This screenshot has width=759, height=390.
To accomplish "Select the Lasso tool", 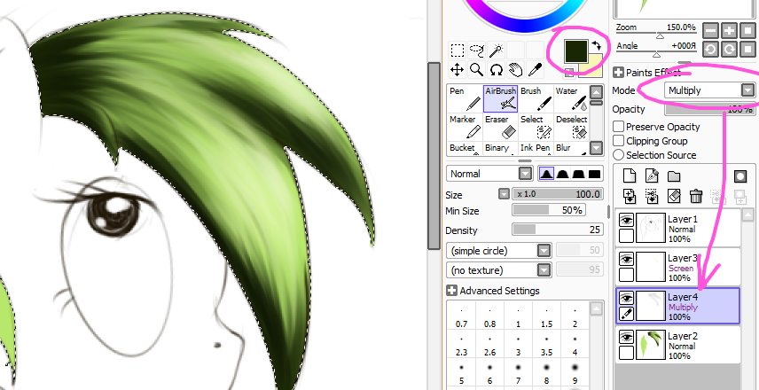I will tap(477, 51).
